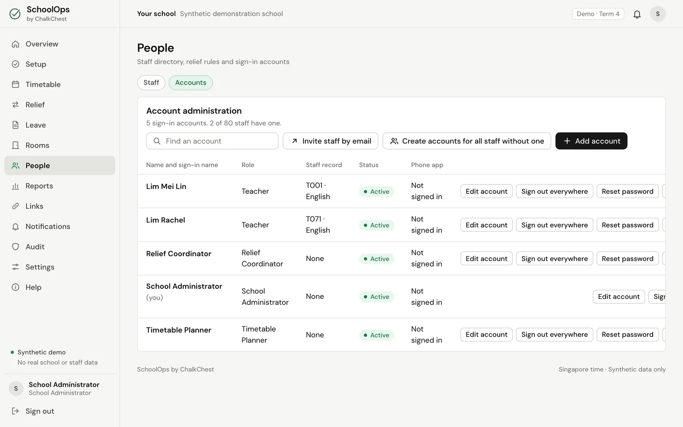Click the Rooms door icon
683x427 pixels.
[x=16, y=145]
